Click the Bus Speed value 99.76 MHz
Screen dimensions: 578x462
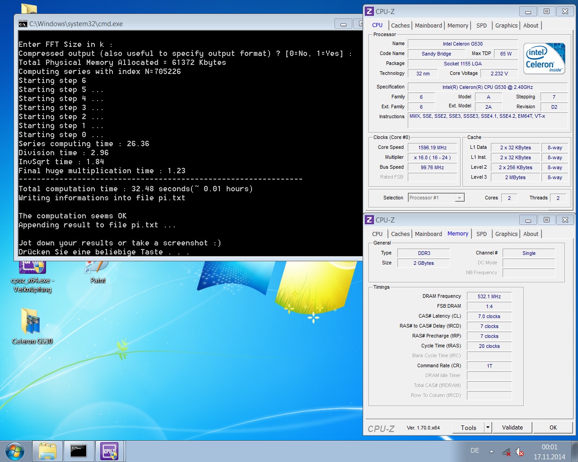tap(432, 167)
